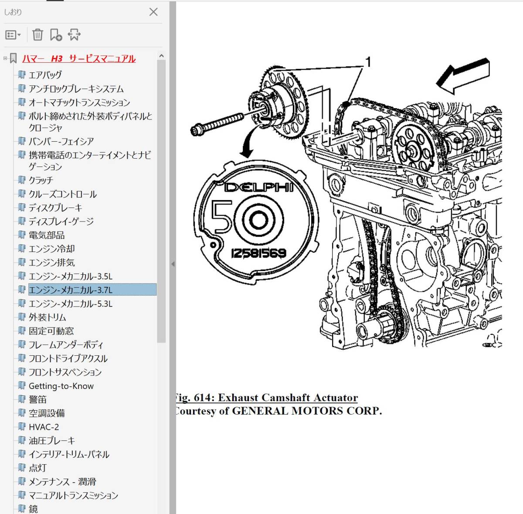
Task: Go to メンテナンス - 潤滑 bookmark
Action: [x=62, y=482]
